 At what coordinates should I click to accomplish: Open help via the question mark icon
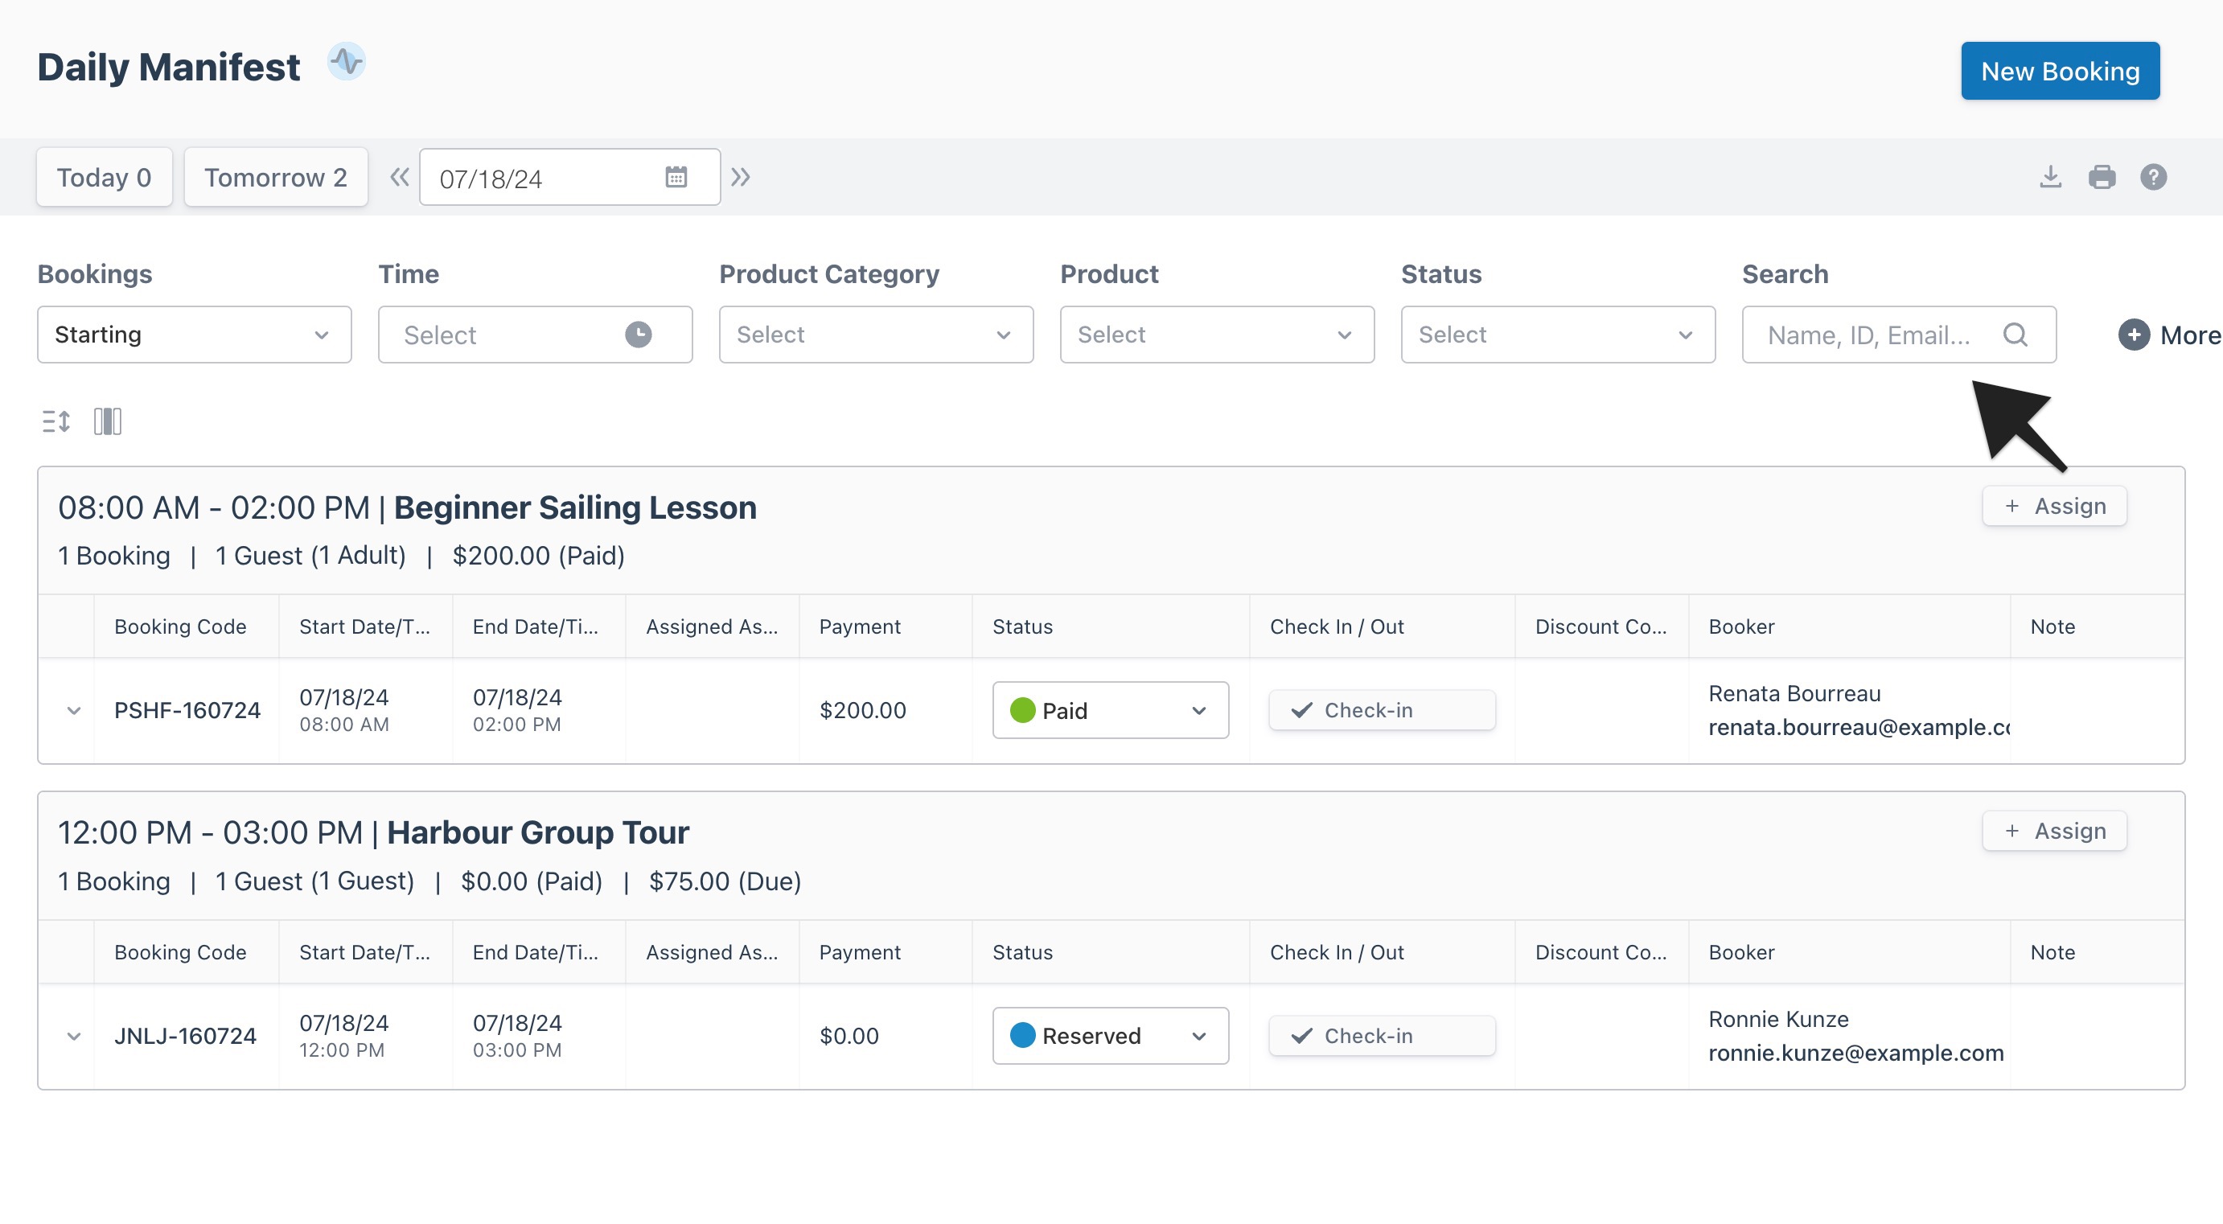click(x=2154, y=177)
